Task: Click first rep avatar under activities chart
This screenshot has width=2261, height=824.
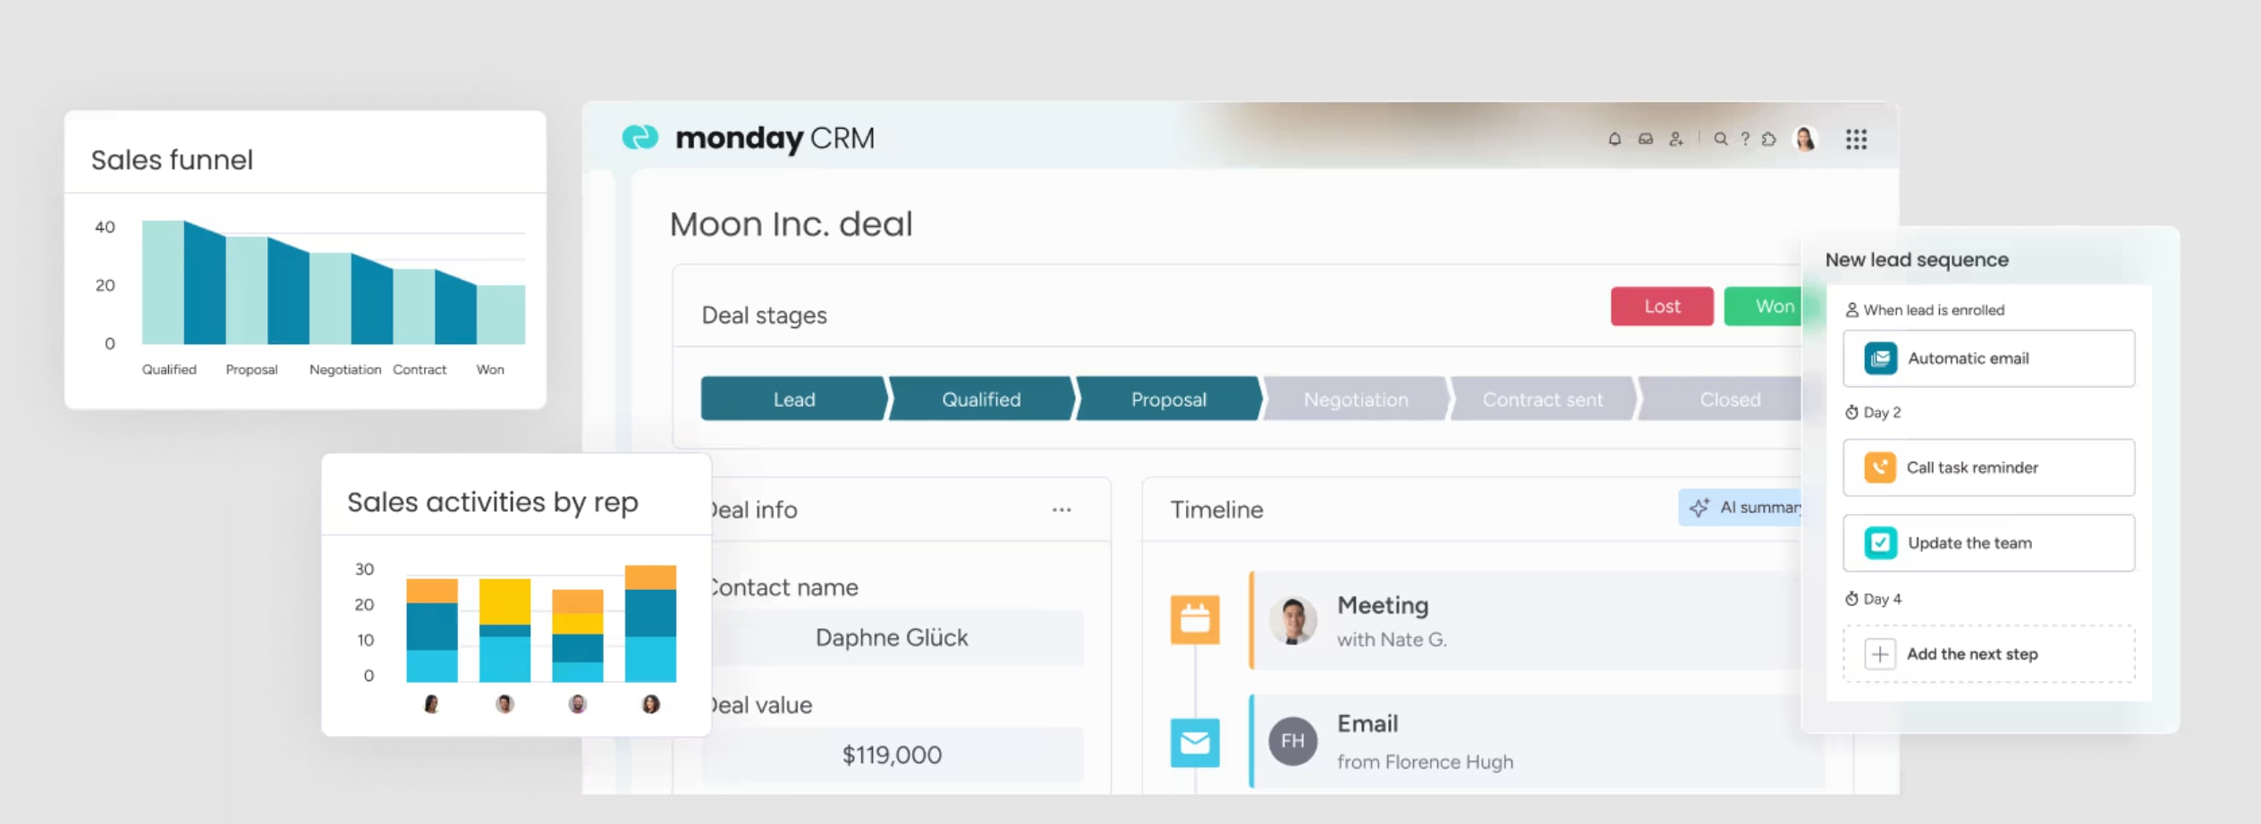Action: tap(431, 704)
